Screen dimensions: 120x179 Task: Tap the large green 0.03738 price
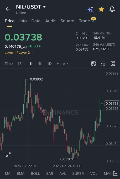[x=23, y=37]
